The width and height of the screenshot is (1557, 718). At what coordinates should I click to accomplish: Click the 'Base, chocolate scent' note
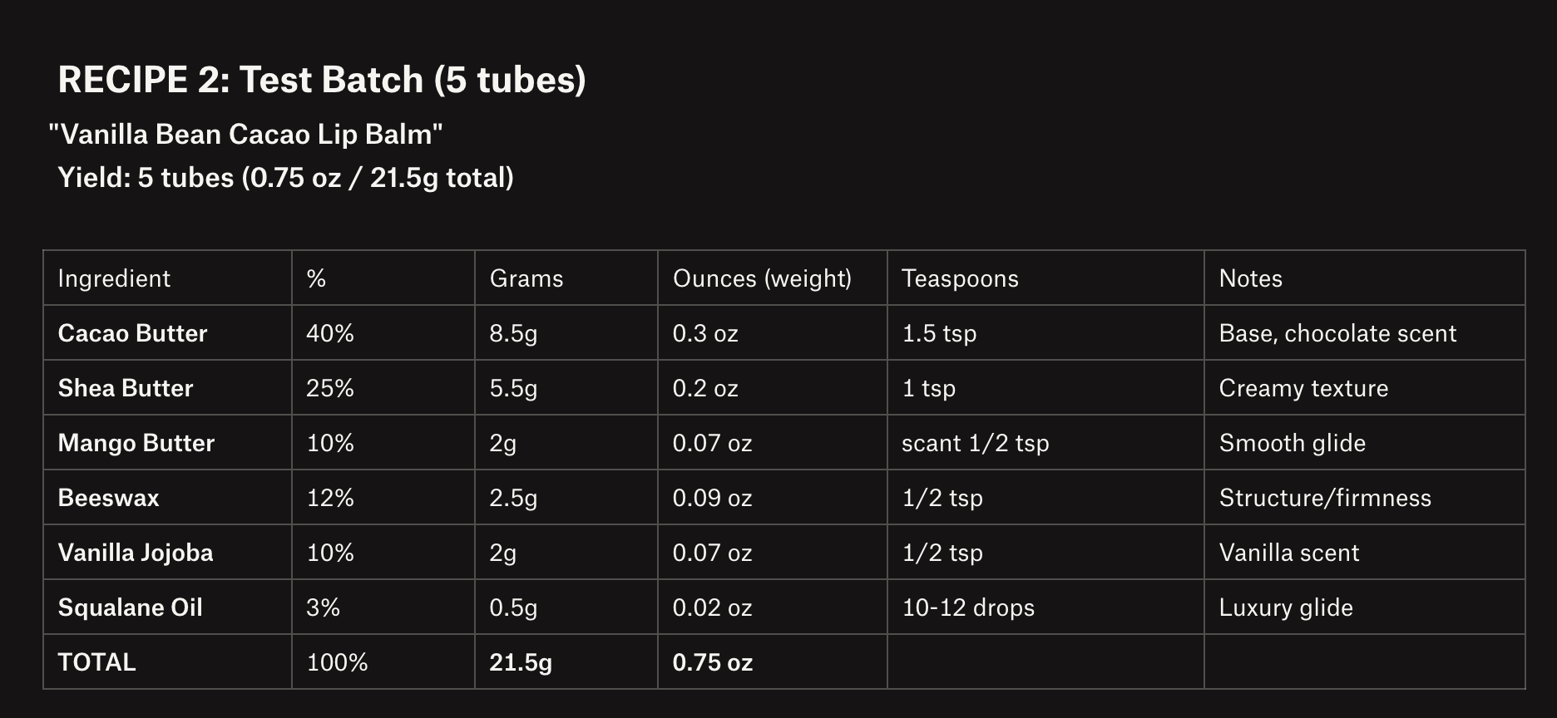(1337, 333)
